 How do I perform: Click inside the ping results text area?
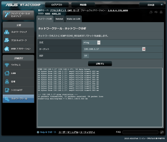(100, 97)
